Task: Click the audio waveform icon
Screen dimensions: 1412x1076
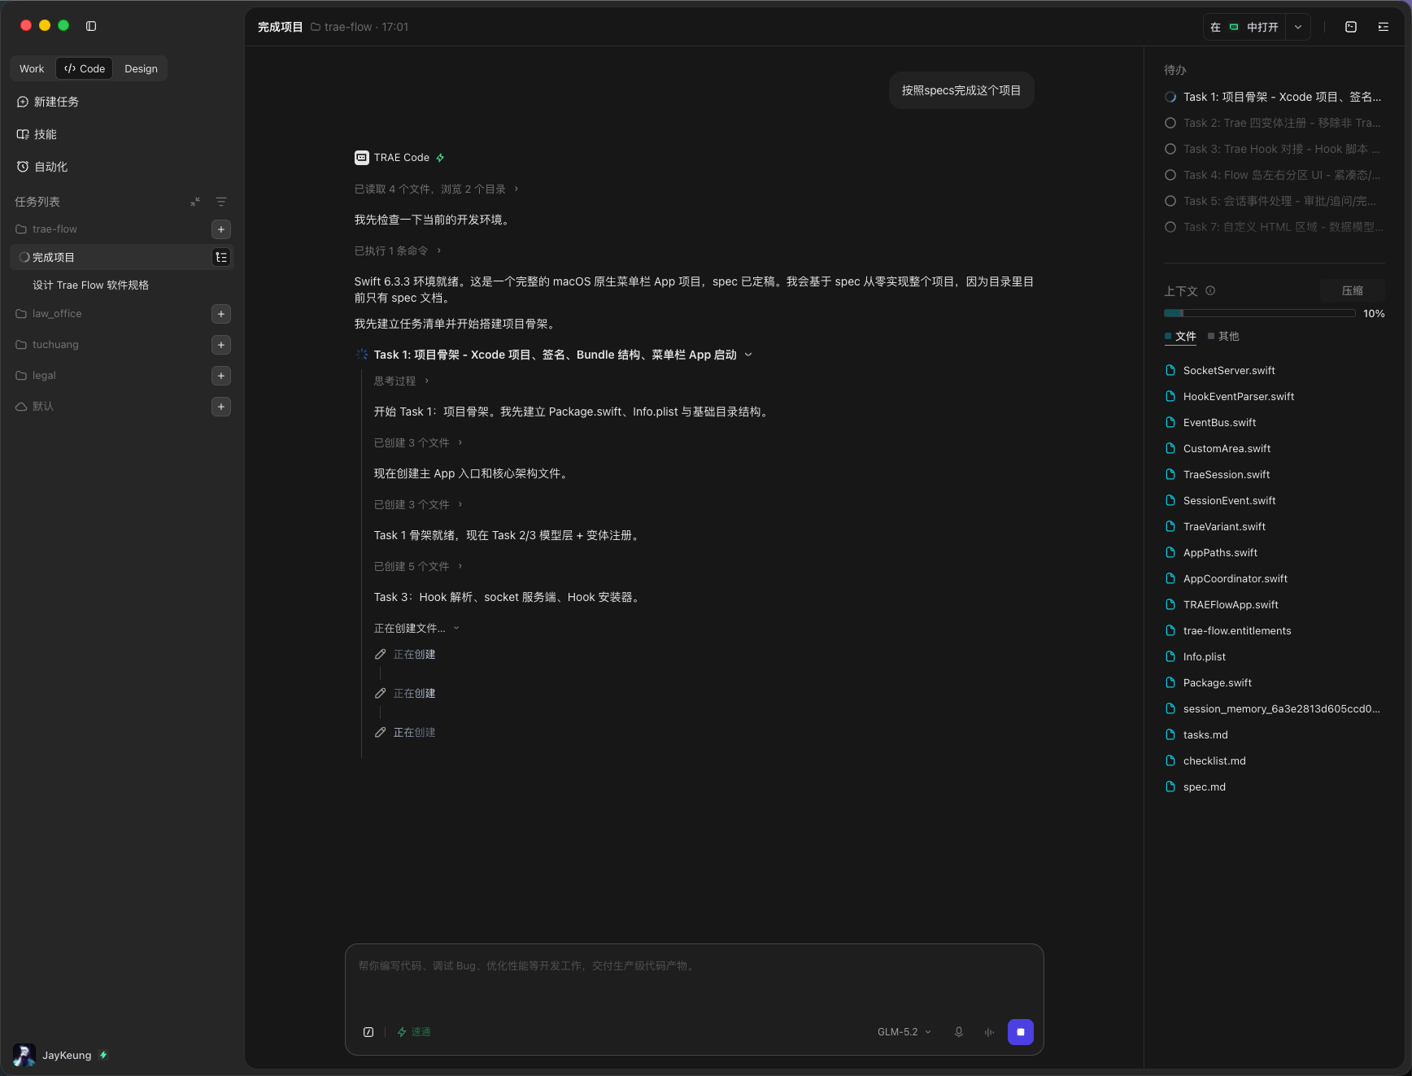Action: [x=989, y=1032]
